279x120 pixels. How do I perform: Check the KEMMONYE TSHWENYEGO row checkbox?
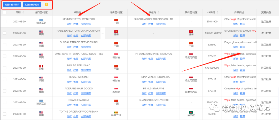click(x=5, y=21)
